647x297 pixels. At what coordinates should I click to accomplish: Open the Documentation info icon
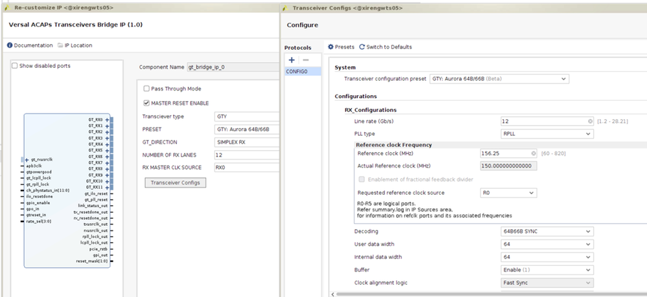tap(10, 45)
